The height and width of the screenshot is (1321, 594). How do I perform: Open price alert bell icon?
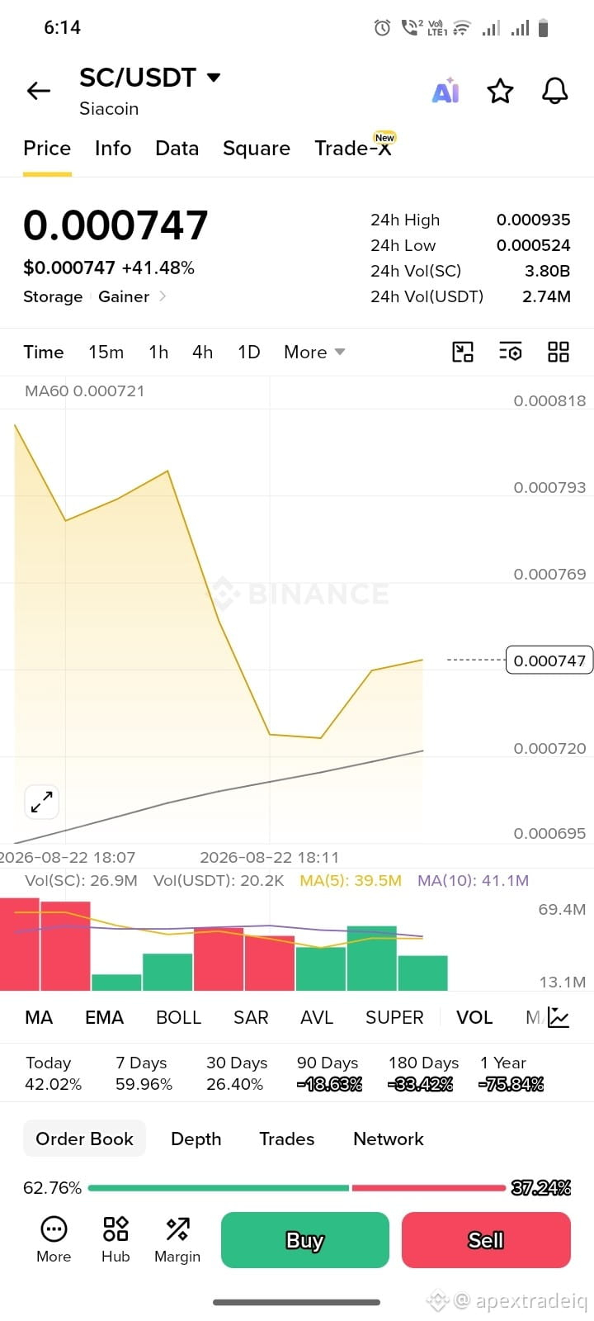tap(555, 91)
